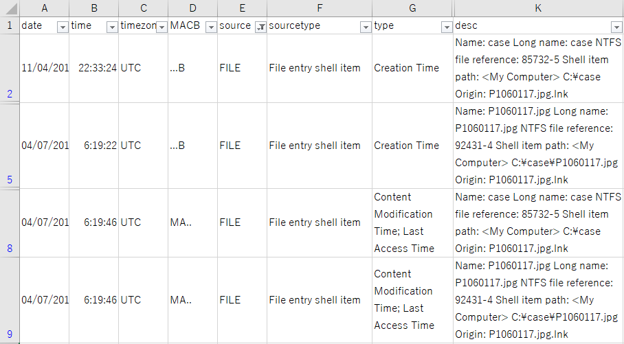
Task: Click the date cell in row 8
Action: pos(44,222)
